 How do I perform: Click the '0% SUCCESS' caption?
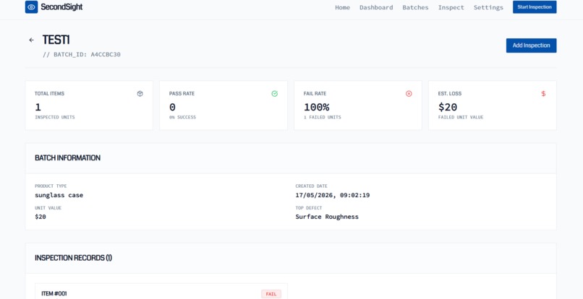(182, 118)
